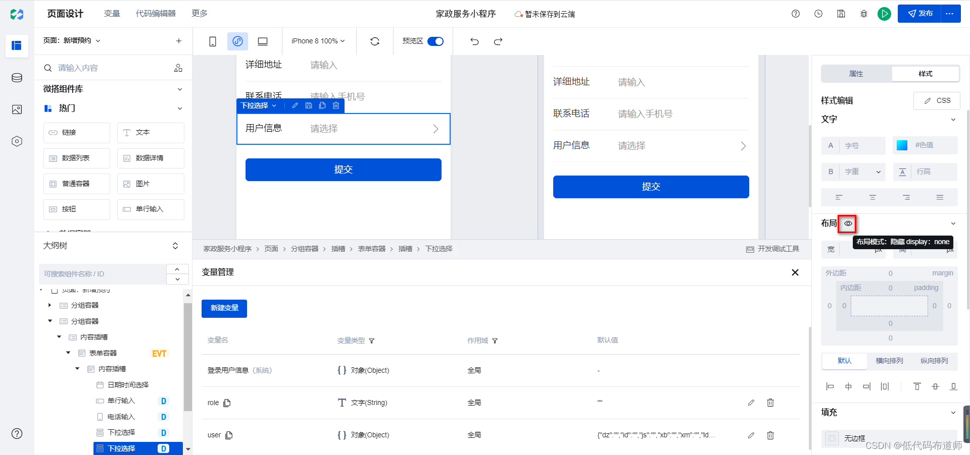Undo the last action
The height and width of the screenshot is (455, 970).
point(474,41)
